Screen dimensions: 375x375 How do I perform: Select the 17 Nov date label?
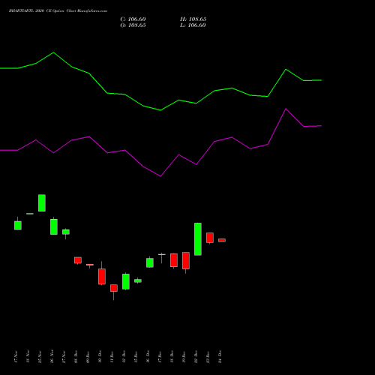click(16, 356)
